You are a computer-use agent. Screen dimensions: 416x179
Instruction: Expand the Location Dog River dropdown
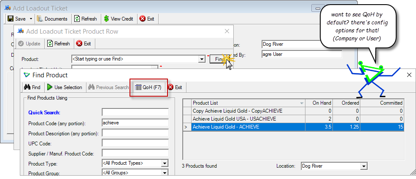point(364,166)
